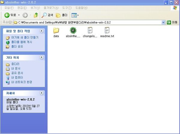Maximize the absinthe-win-2.0.2 window

(x=171, y=2)
